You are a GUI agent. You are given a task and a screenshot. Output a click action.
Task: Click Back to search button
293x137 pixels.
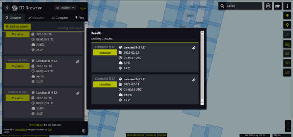(17, 27)
